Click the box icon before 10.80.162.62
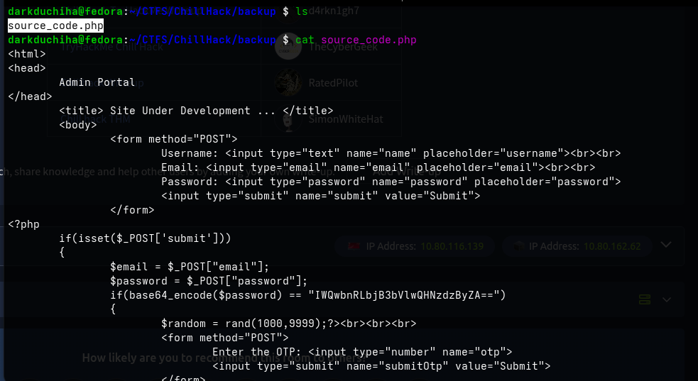 pyautogui.click(x=518, y=246)
